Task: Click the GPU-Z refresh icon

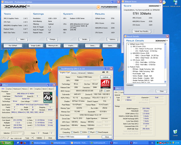Action: [107, 72]
